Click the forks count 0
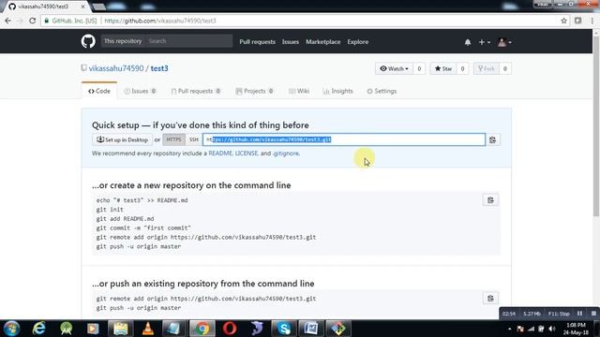This screenshot has width=600, height=337. coord(505,68)
